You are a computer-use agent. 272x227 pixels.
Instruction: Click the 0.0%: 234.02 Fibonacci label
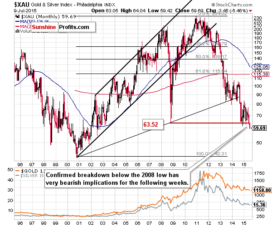coord(213,14)
